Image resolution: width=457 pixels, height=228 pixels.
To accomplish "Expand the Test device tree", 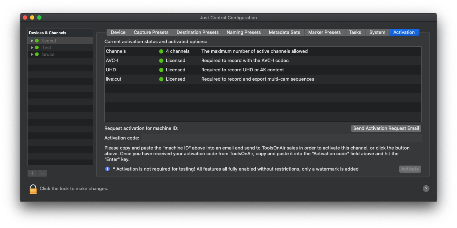I will (x=32, y=47).
